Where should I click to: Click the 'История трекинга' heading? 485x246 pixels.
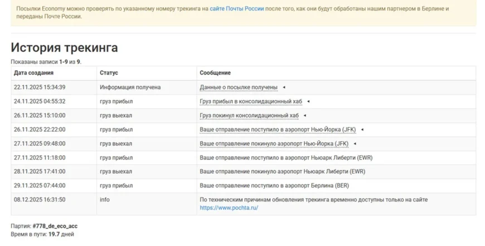coord(64,47)
